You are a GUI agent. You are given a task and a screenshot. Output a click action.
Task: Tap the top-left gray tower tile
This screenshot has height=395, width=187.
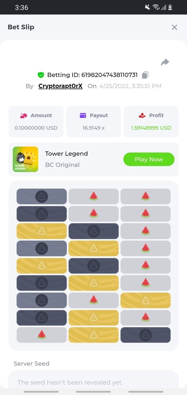pyautogui.click(x=41, y=197)
